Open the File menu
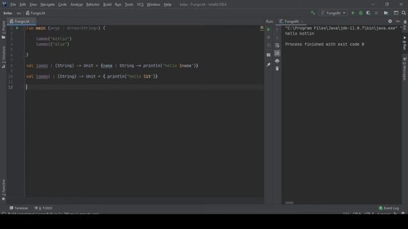 [13, 4]
